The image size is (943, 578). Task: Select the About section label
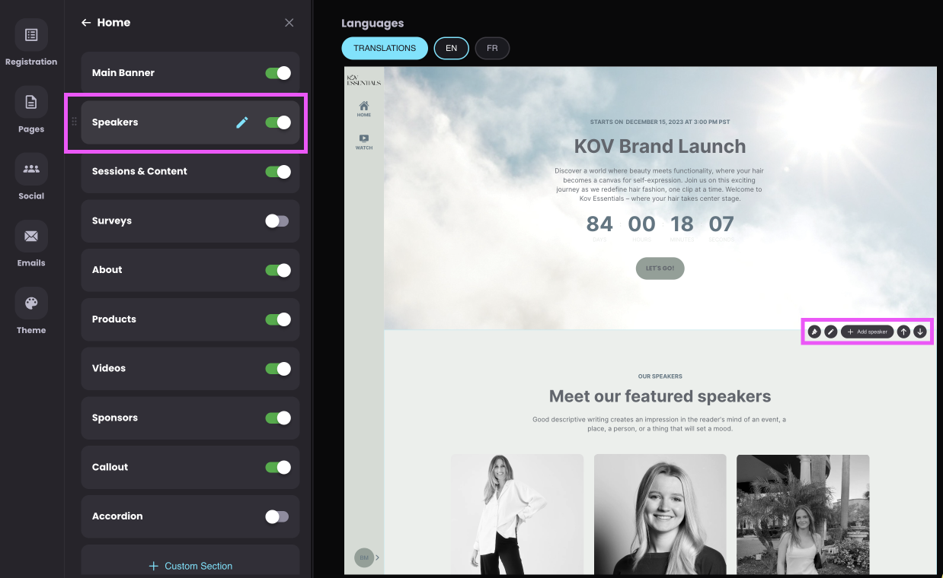107,270
